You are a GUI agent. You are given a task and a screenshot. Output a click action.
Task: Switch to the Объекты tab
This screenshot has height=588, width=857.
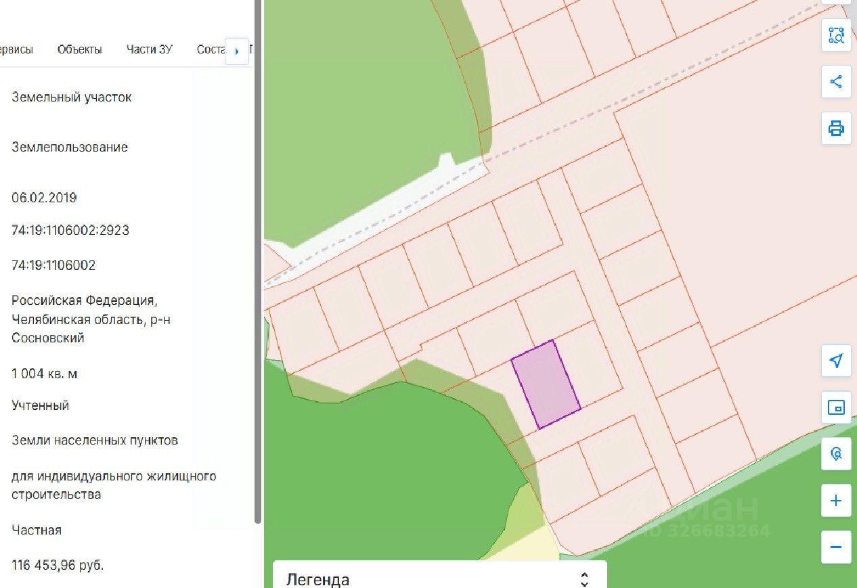pos(80,49)
